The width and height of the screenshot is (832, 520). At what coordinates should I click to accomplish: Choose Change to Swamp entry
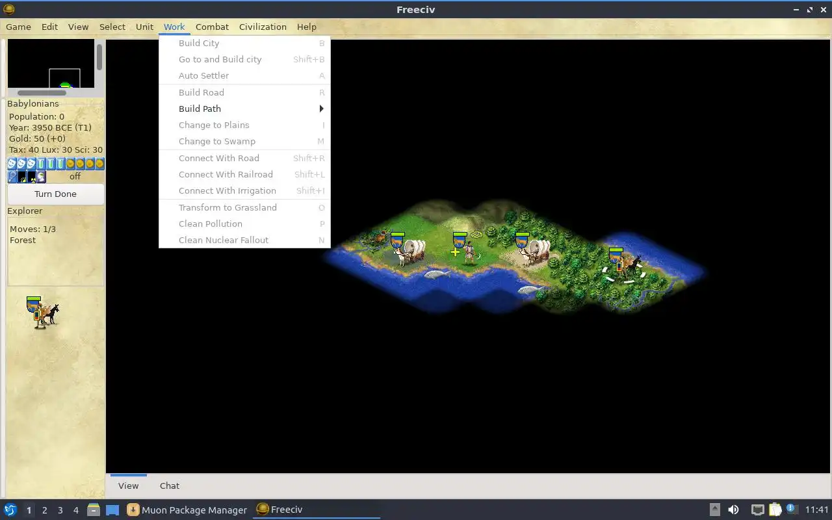(244, 141)
